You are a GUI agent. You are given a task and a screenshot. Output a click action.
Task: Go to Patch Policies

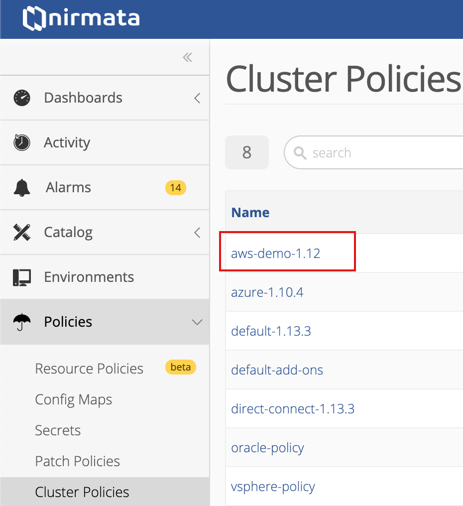coord(78,461)
